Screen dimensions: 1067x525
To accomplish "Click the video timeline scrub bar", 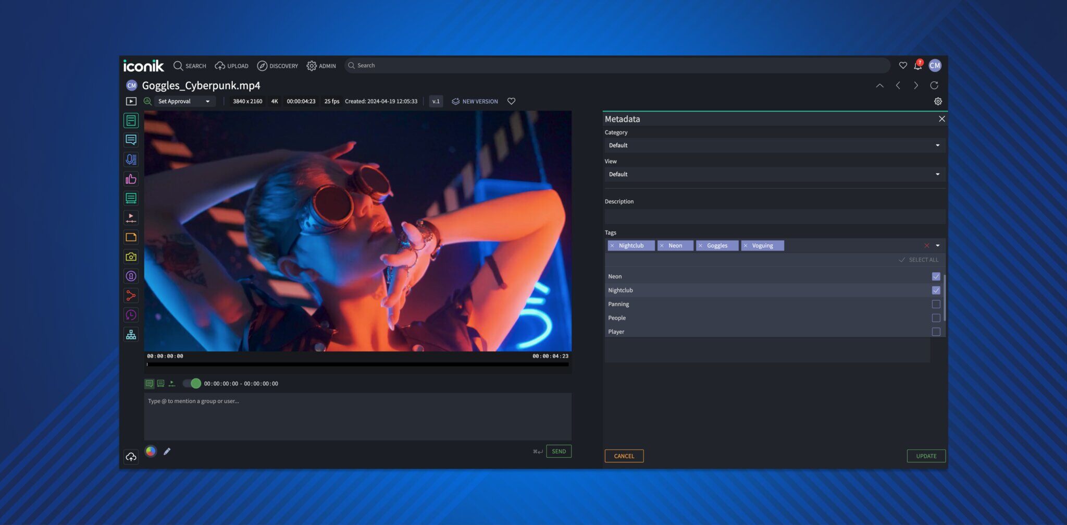I will tap(357, 364).
